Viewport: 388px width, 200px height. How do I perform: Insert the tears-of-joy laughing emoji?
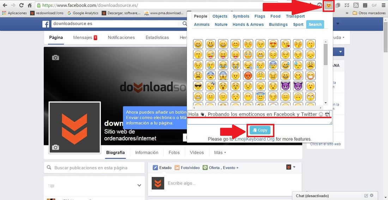(x=223, y=65)
